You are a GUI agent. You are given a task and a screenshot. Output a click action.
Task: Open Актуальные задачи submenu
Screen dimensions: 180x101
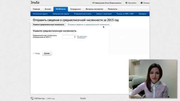point(40,14)
